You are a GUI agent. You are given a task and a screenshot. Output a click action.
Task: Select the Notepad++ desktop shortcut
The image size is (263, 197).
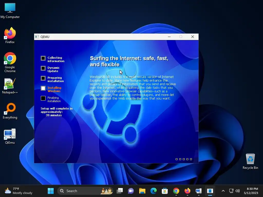(10, 86)
